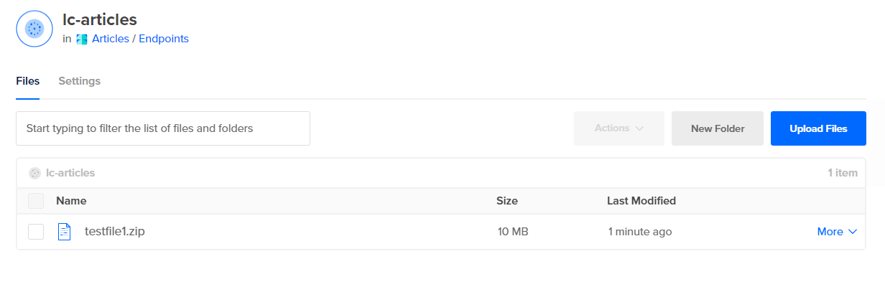Image resolution: width=885 pixels, height=292 pixels.
Task: Sort files by Size column header
Action: pos(507,201)
